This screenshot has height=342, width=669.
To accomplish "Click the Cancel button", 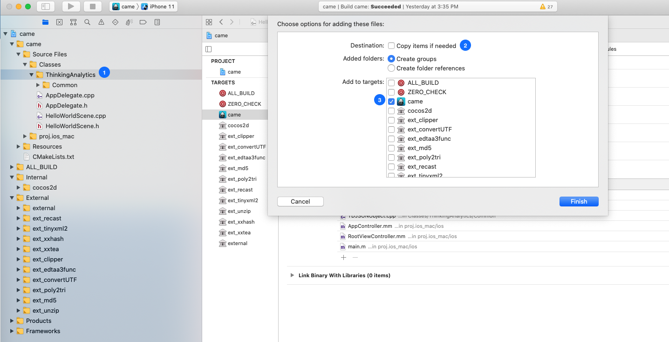I will tap(300, 201).
